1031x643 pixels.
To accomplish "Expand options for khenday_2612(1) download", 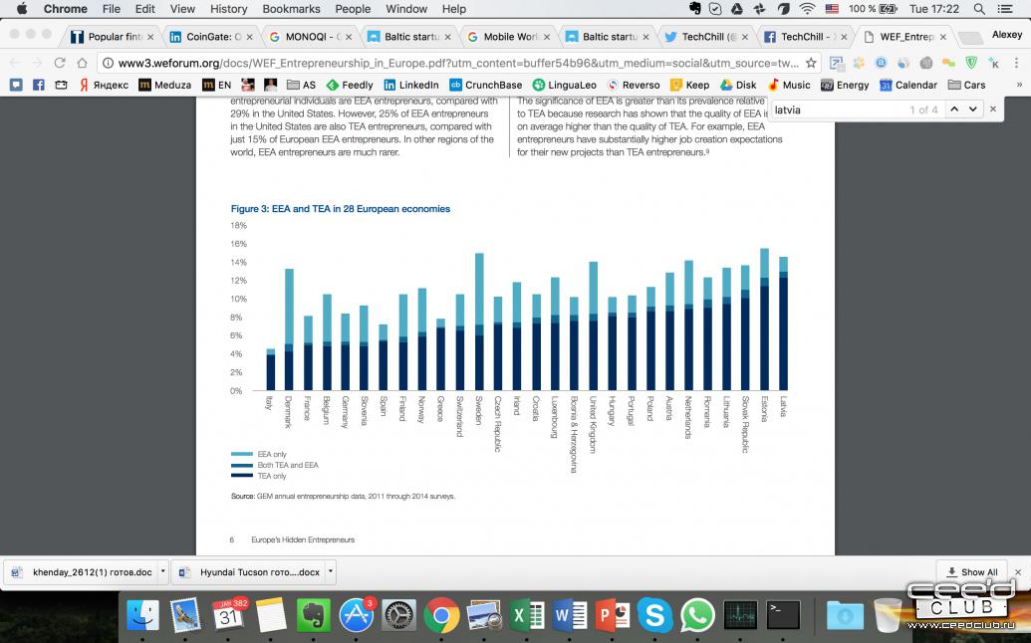I will [x=163, y=572].
